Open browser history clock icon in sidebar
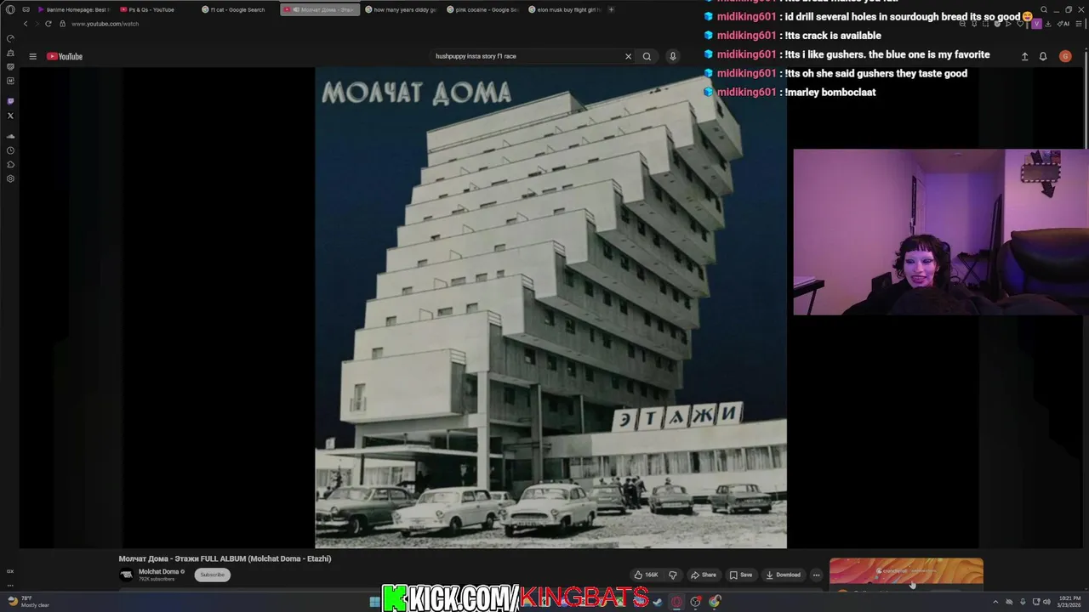The width and height of the screenshot is (1089, 612). [10, 150]
